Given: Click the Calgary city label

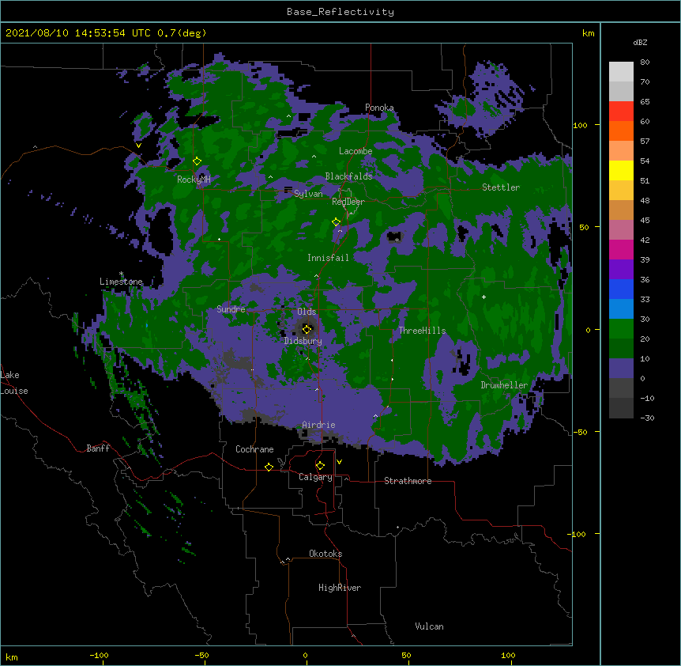Looking at the screenshot, I should coord(315,477).
